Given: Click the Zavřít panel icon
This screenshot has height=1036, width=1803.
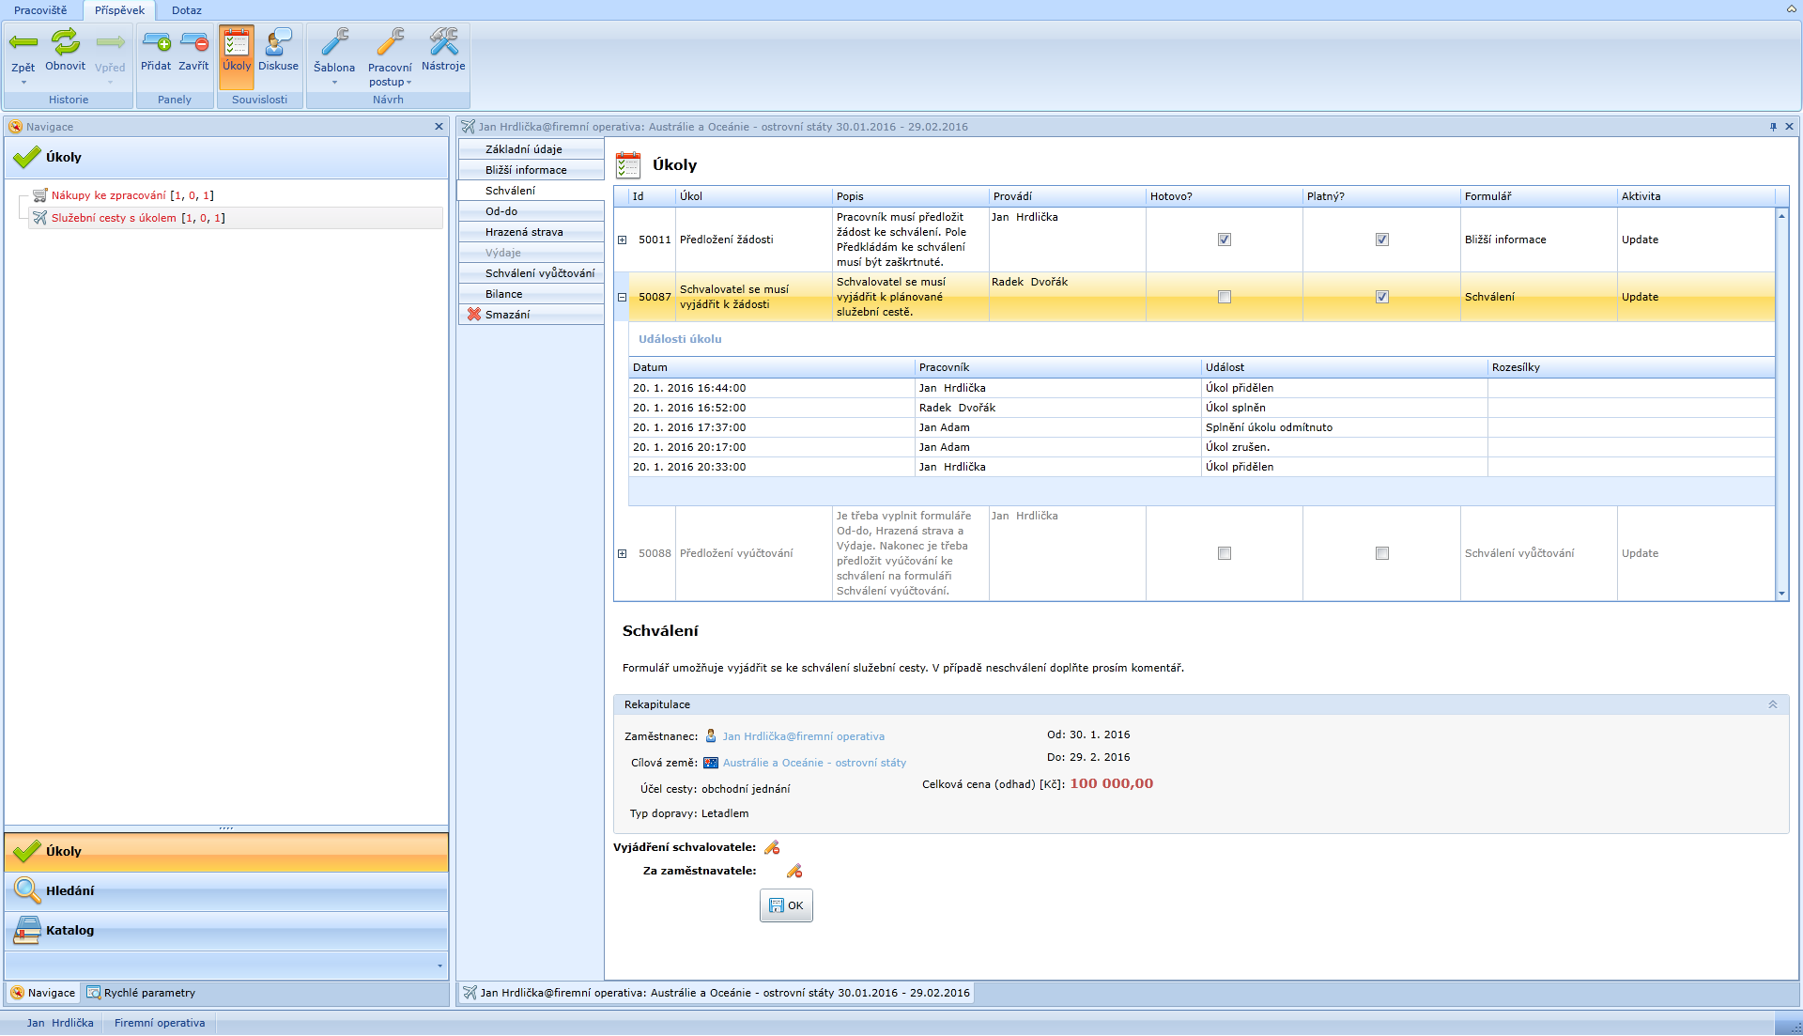Looking at the screenshot, I should pyautogui.click(x=194, y=43).
